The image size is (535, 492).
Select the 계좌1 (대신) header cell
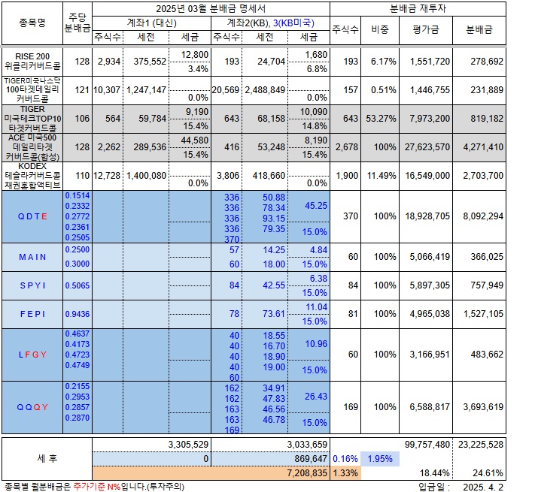pyautogui.click(x=151, y=23)
